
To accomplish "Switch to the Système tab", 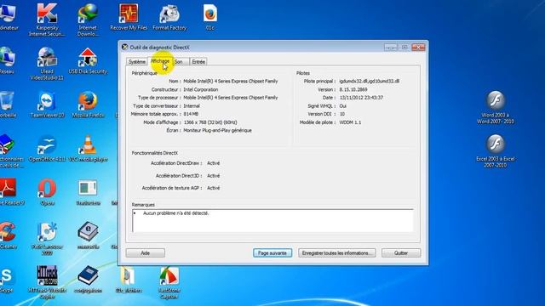I will point(136,62).
